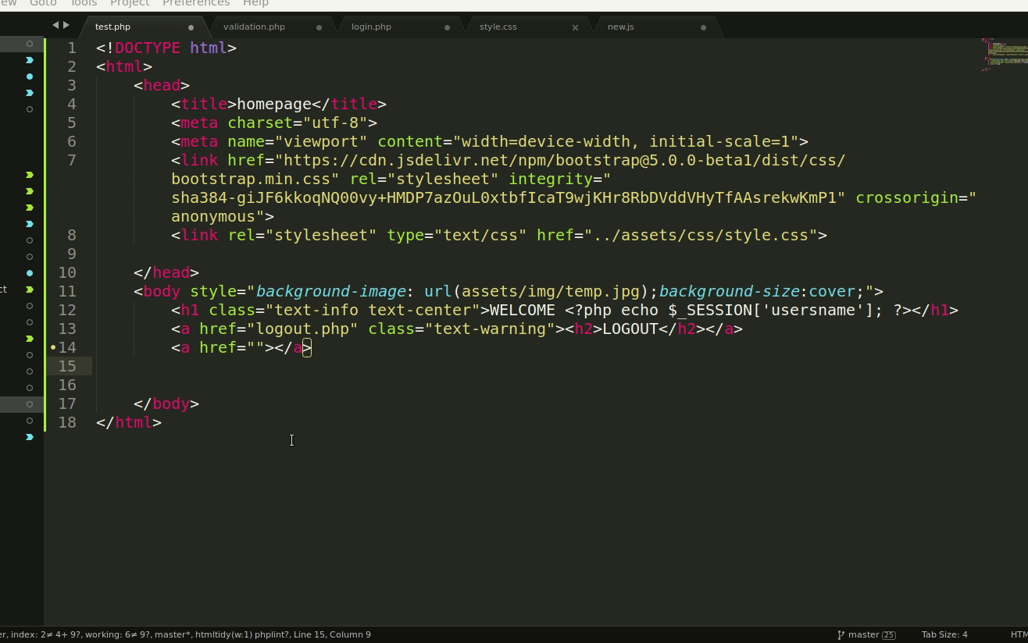The height and width of the screenshot is (643, 1028).
Task: Click the minimap code preview
Action: [1005, 55]
